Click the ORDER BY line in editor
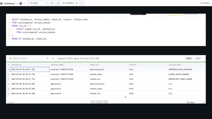Viewport: 212px width, 119px height. pyautogui.click(x=29, y=39)
